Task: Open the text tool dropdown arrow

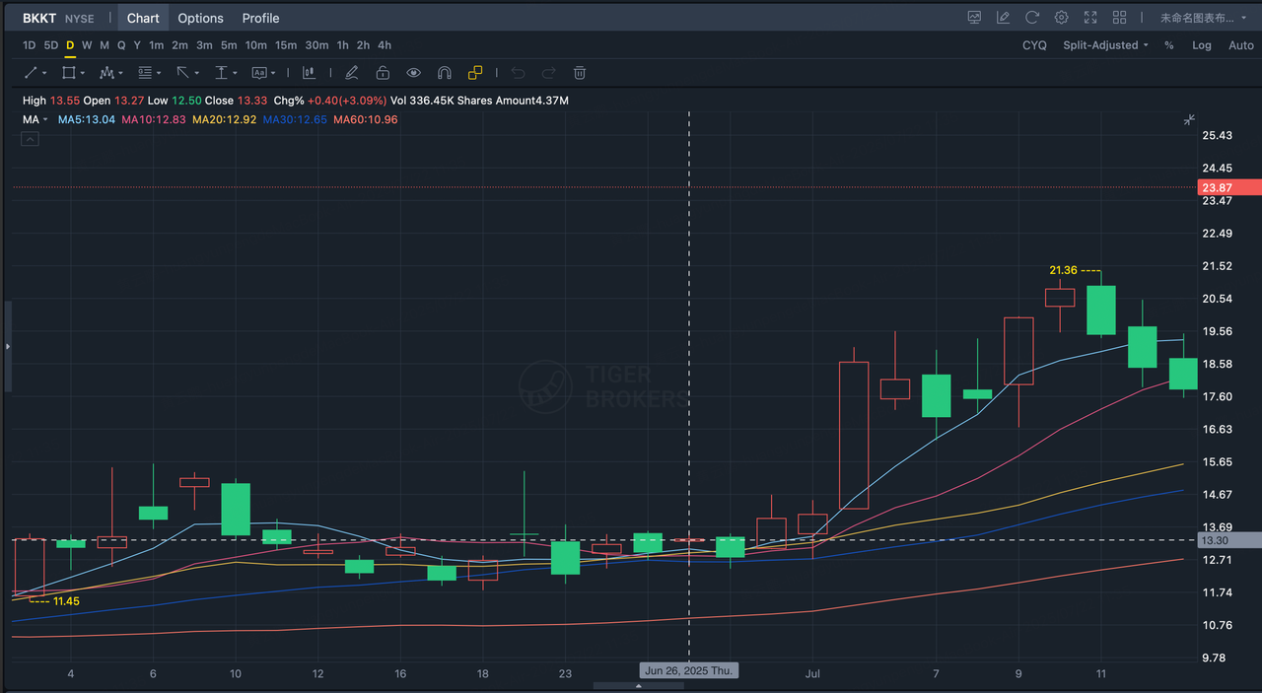Action: 273,73
